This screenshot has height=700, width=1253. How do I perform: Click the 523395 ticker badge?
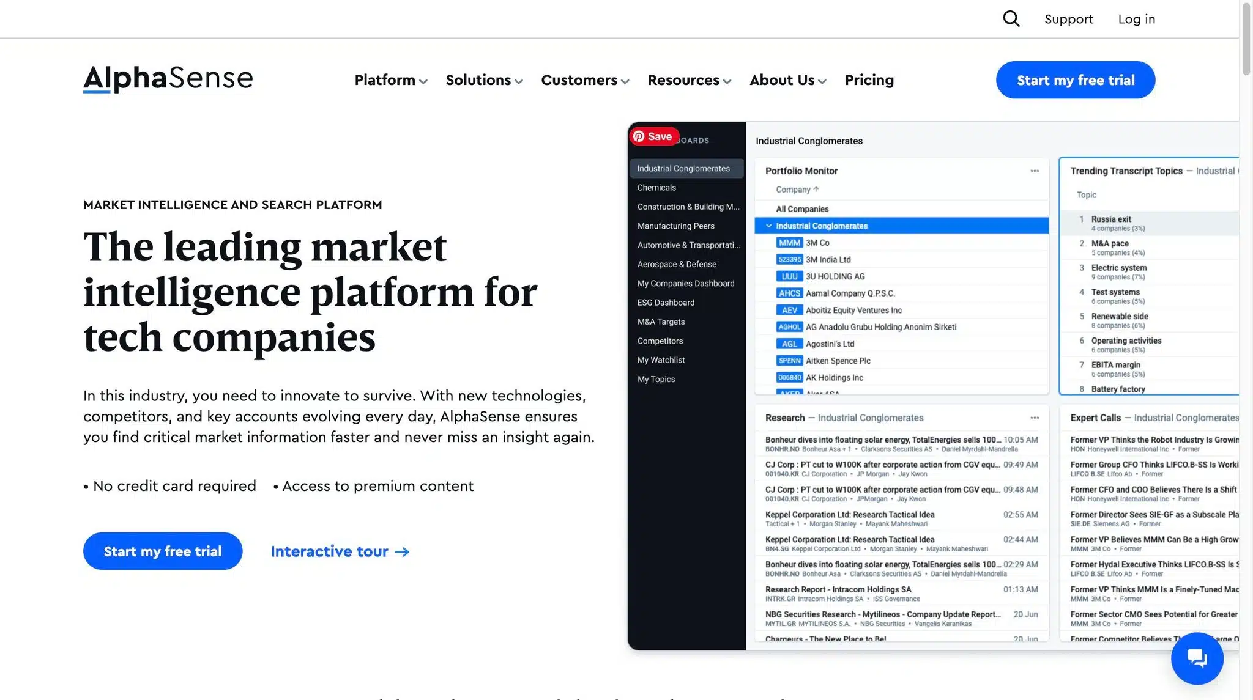[789, 259]
